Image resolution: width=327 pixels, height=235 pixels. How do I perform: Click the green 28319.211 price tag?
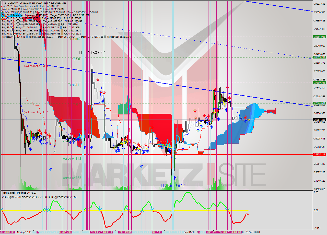point(320,57)
